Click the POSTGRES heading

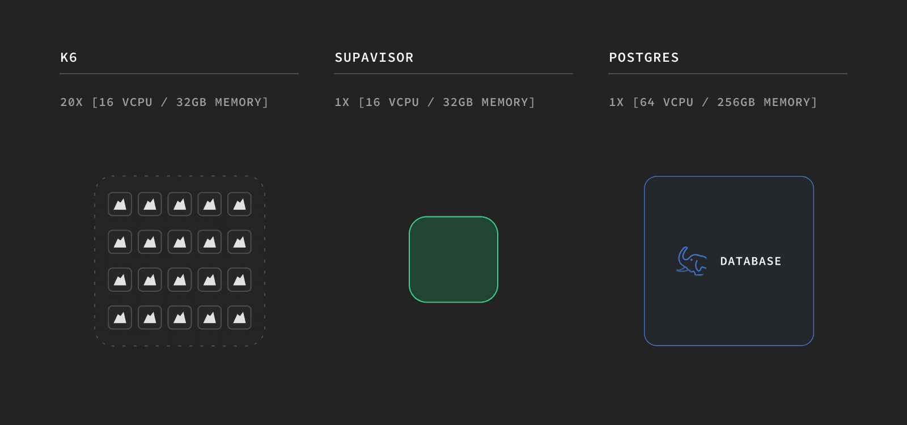[x=644, y=58]
